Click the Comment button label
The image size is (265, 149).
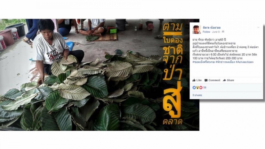pos(214,80)
